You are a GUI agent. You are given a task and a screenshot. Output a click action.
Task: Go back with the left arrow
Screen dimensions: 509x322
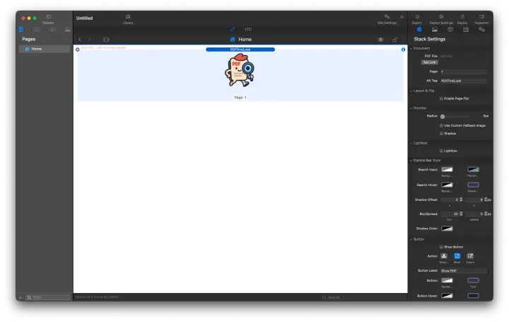[x=80, y=40]
